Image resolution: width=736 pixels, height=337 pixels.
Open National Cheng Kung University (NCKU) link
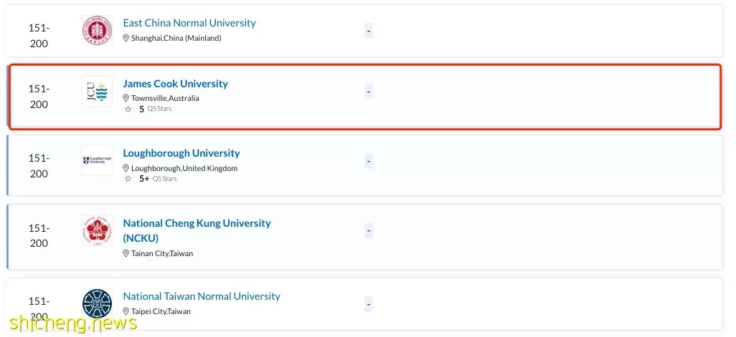click(x=197, y=230)
